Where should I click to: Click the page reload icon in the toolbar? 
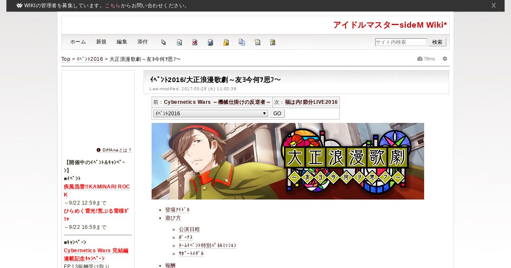coord(179,42)
